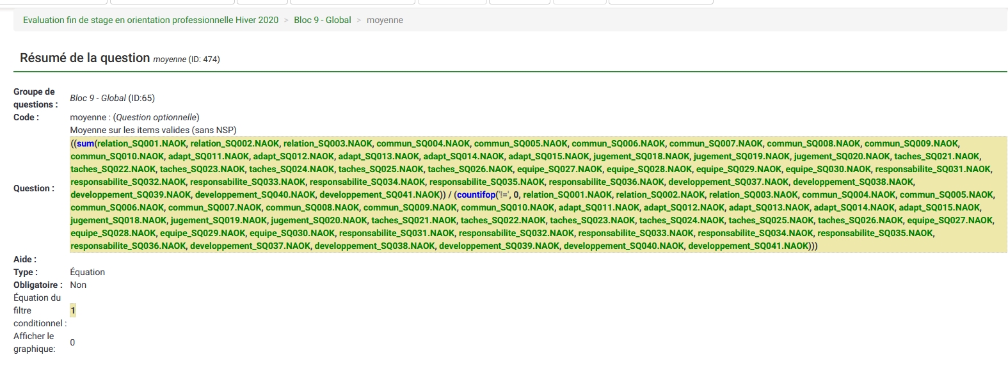The width and height of the screenshot is (1008, 373).
Task: Click the Obligatoire label
Action: [x=38, y=285]
